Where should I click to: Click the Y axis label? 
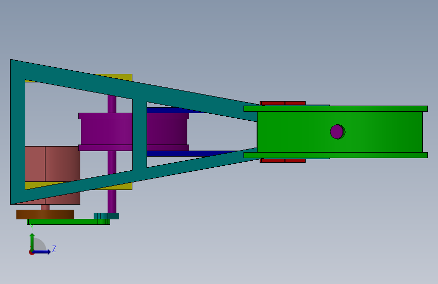[32, 227]
